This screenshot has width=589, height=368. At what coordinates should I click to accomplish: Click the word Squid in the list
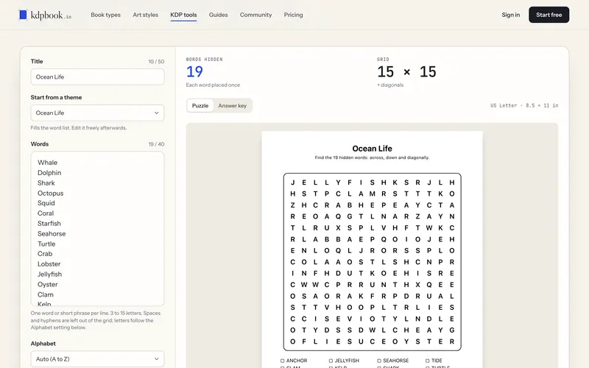(x=46, y=203)
